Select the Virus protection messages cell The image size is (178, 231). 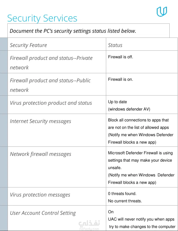pos(40,195)
